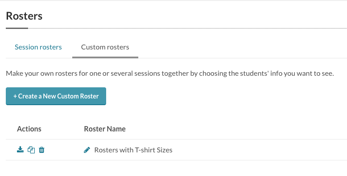Edit the roster name with the pencil
The height and width of the screenshot is (176, 347).
tap(87, 150)
